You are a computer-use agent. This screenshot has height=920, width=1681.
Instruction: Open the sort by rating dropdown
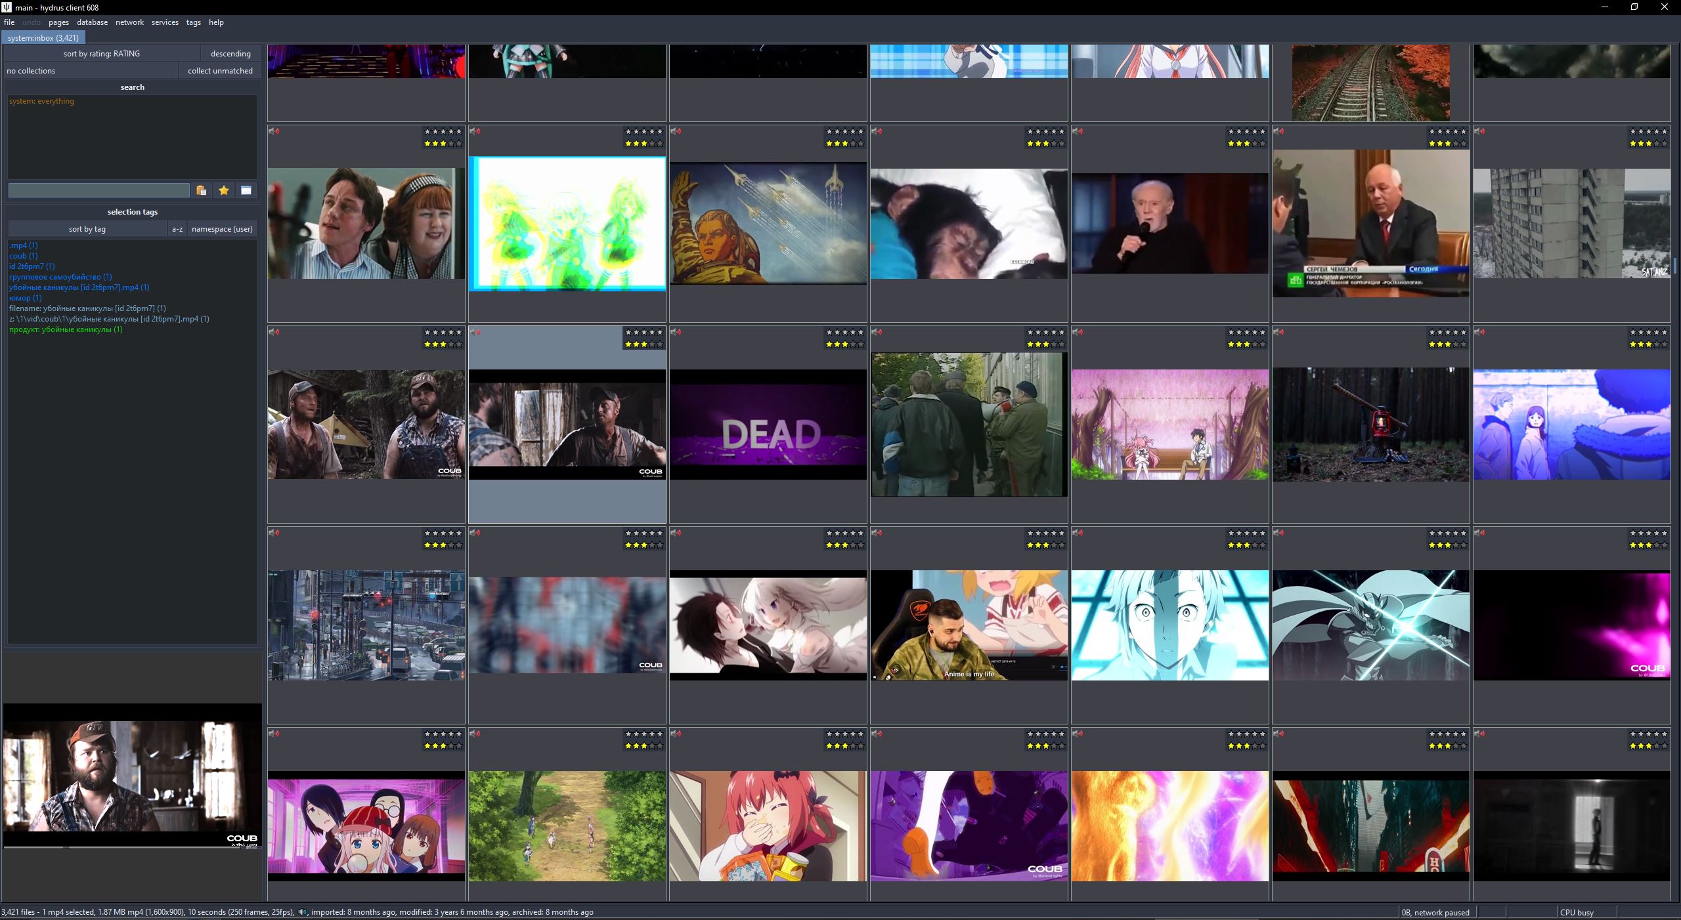coord(102,54)
